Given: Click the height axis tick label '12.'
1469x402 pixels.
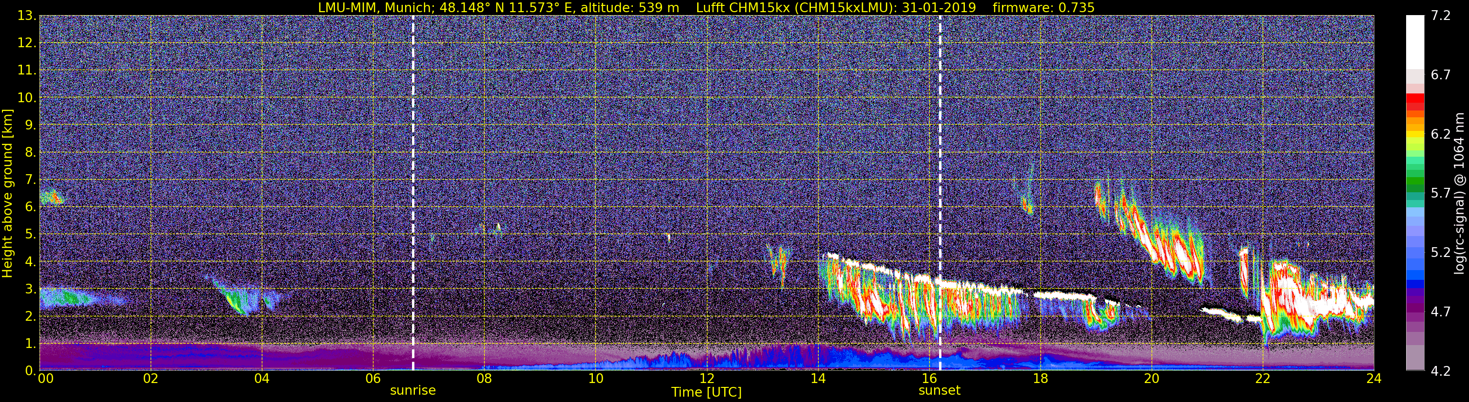Looking at the screenshot, I should pos(26,43).
